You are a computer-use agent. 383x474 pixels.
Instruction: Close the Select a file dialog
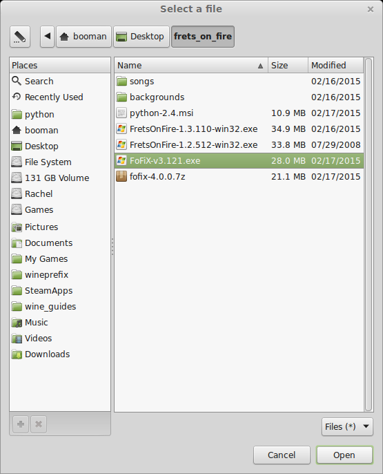(371, 10)
